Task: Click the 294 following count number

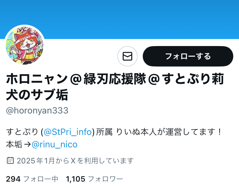Action: (13, 179)
